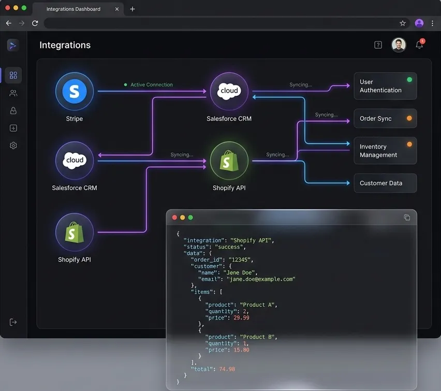Bookmark page with the star icon
The image size is (441, 391).
coord(403,23)
